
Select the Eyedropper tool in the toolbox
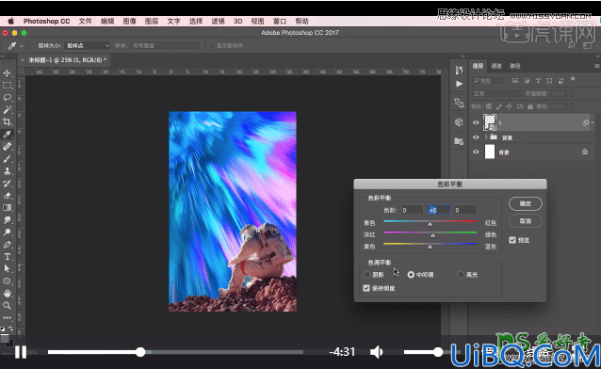point(7,134)
